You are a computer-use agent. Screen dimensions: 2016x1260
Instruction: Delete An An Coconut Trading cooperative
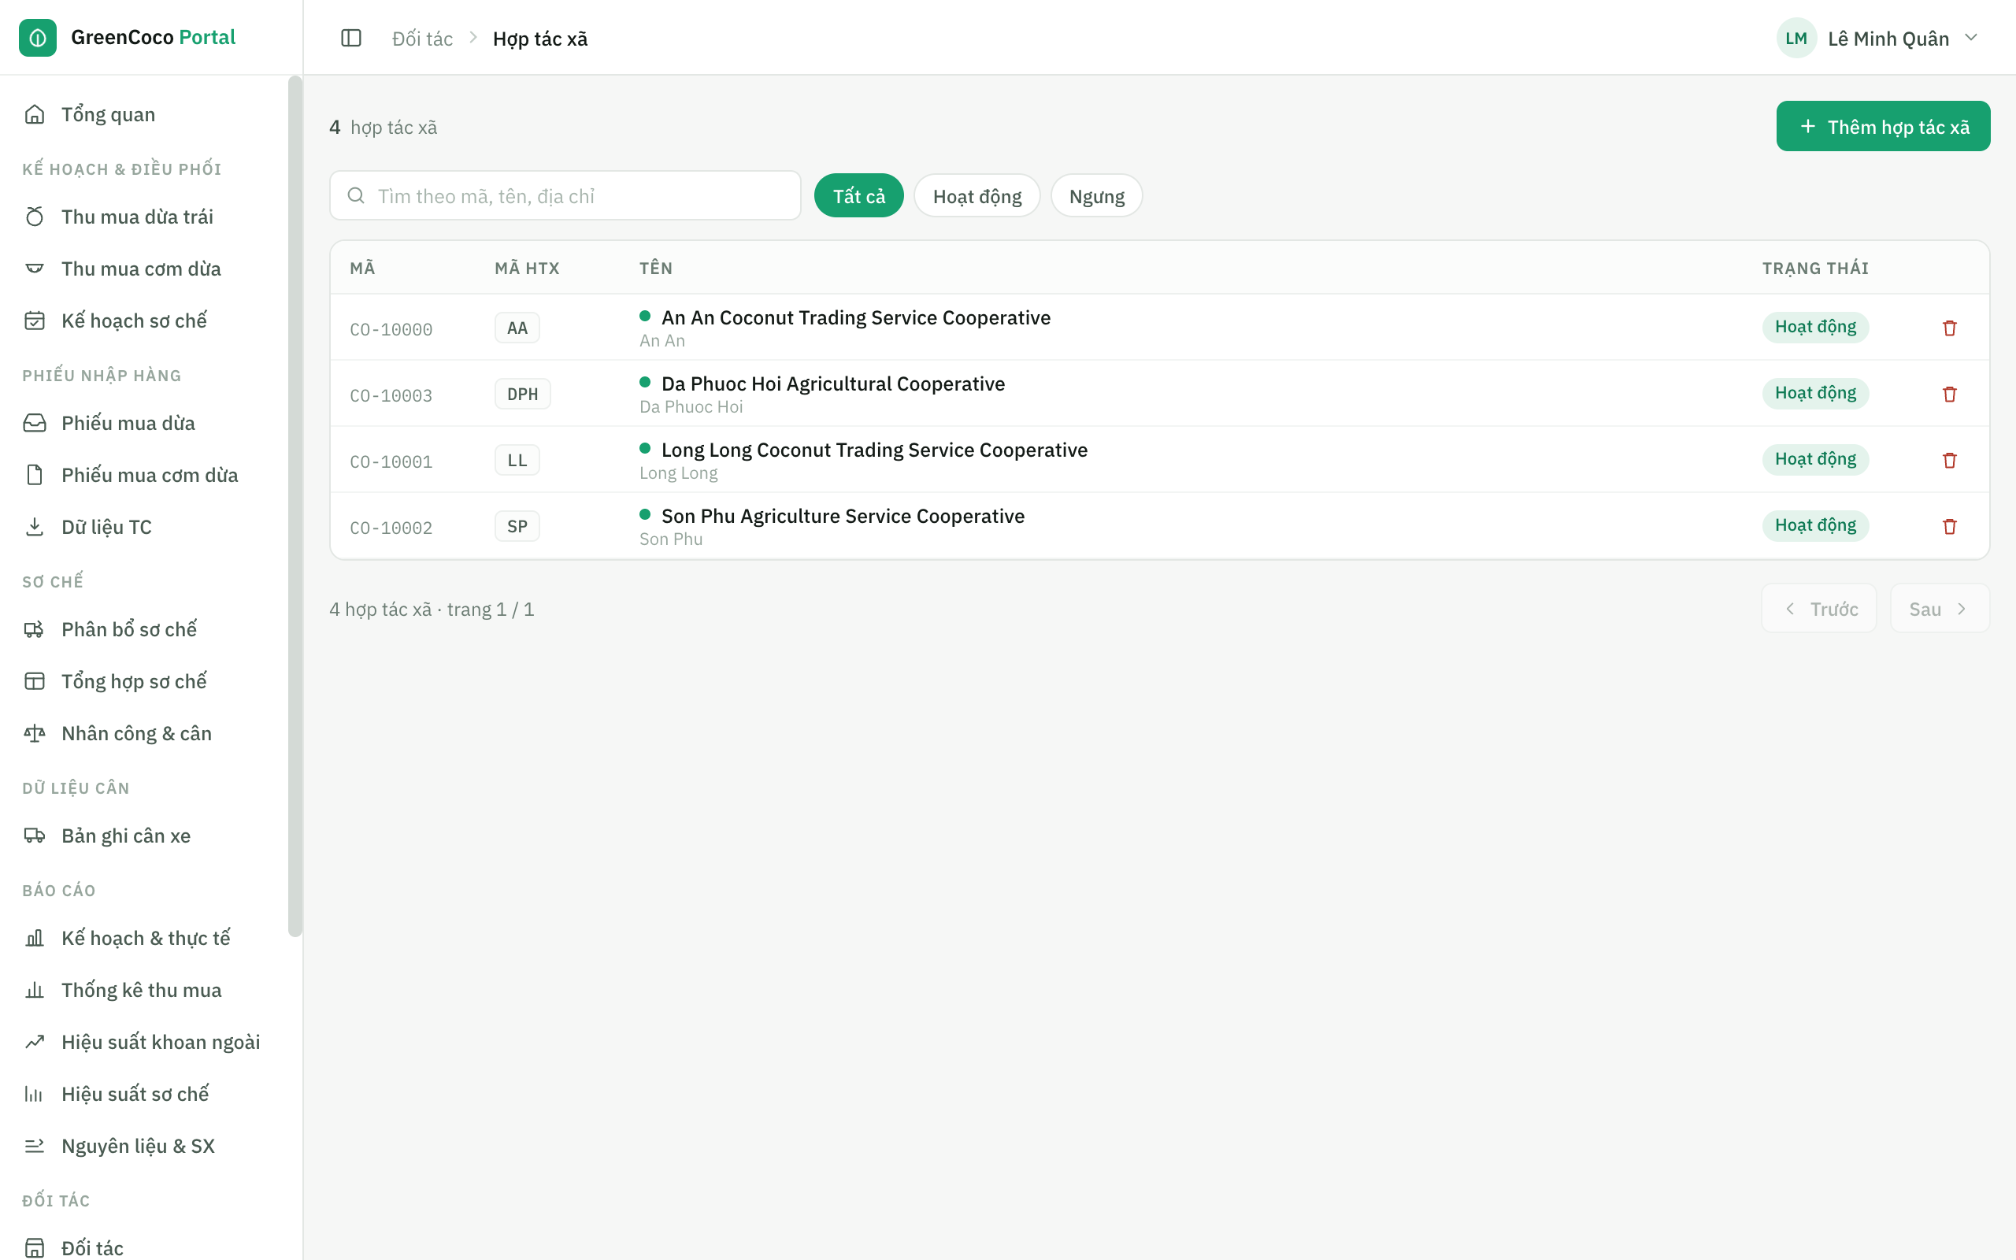[x=1949, y=328]
